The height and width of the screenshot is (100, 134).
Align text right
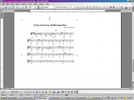(x=93, y=7)
